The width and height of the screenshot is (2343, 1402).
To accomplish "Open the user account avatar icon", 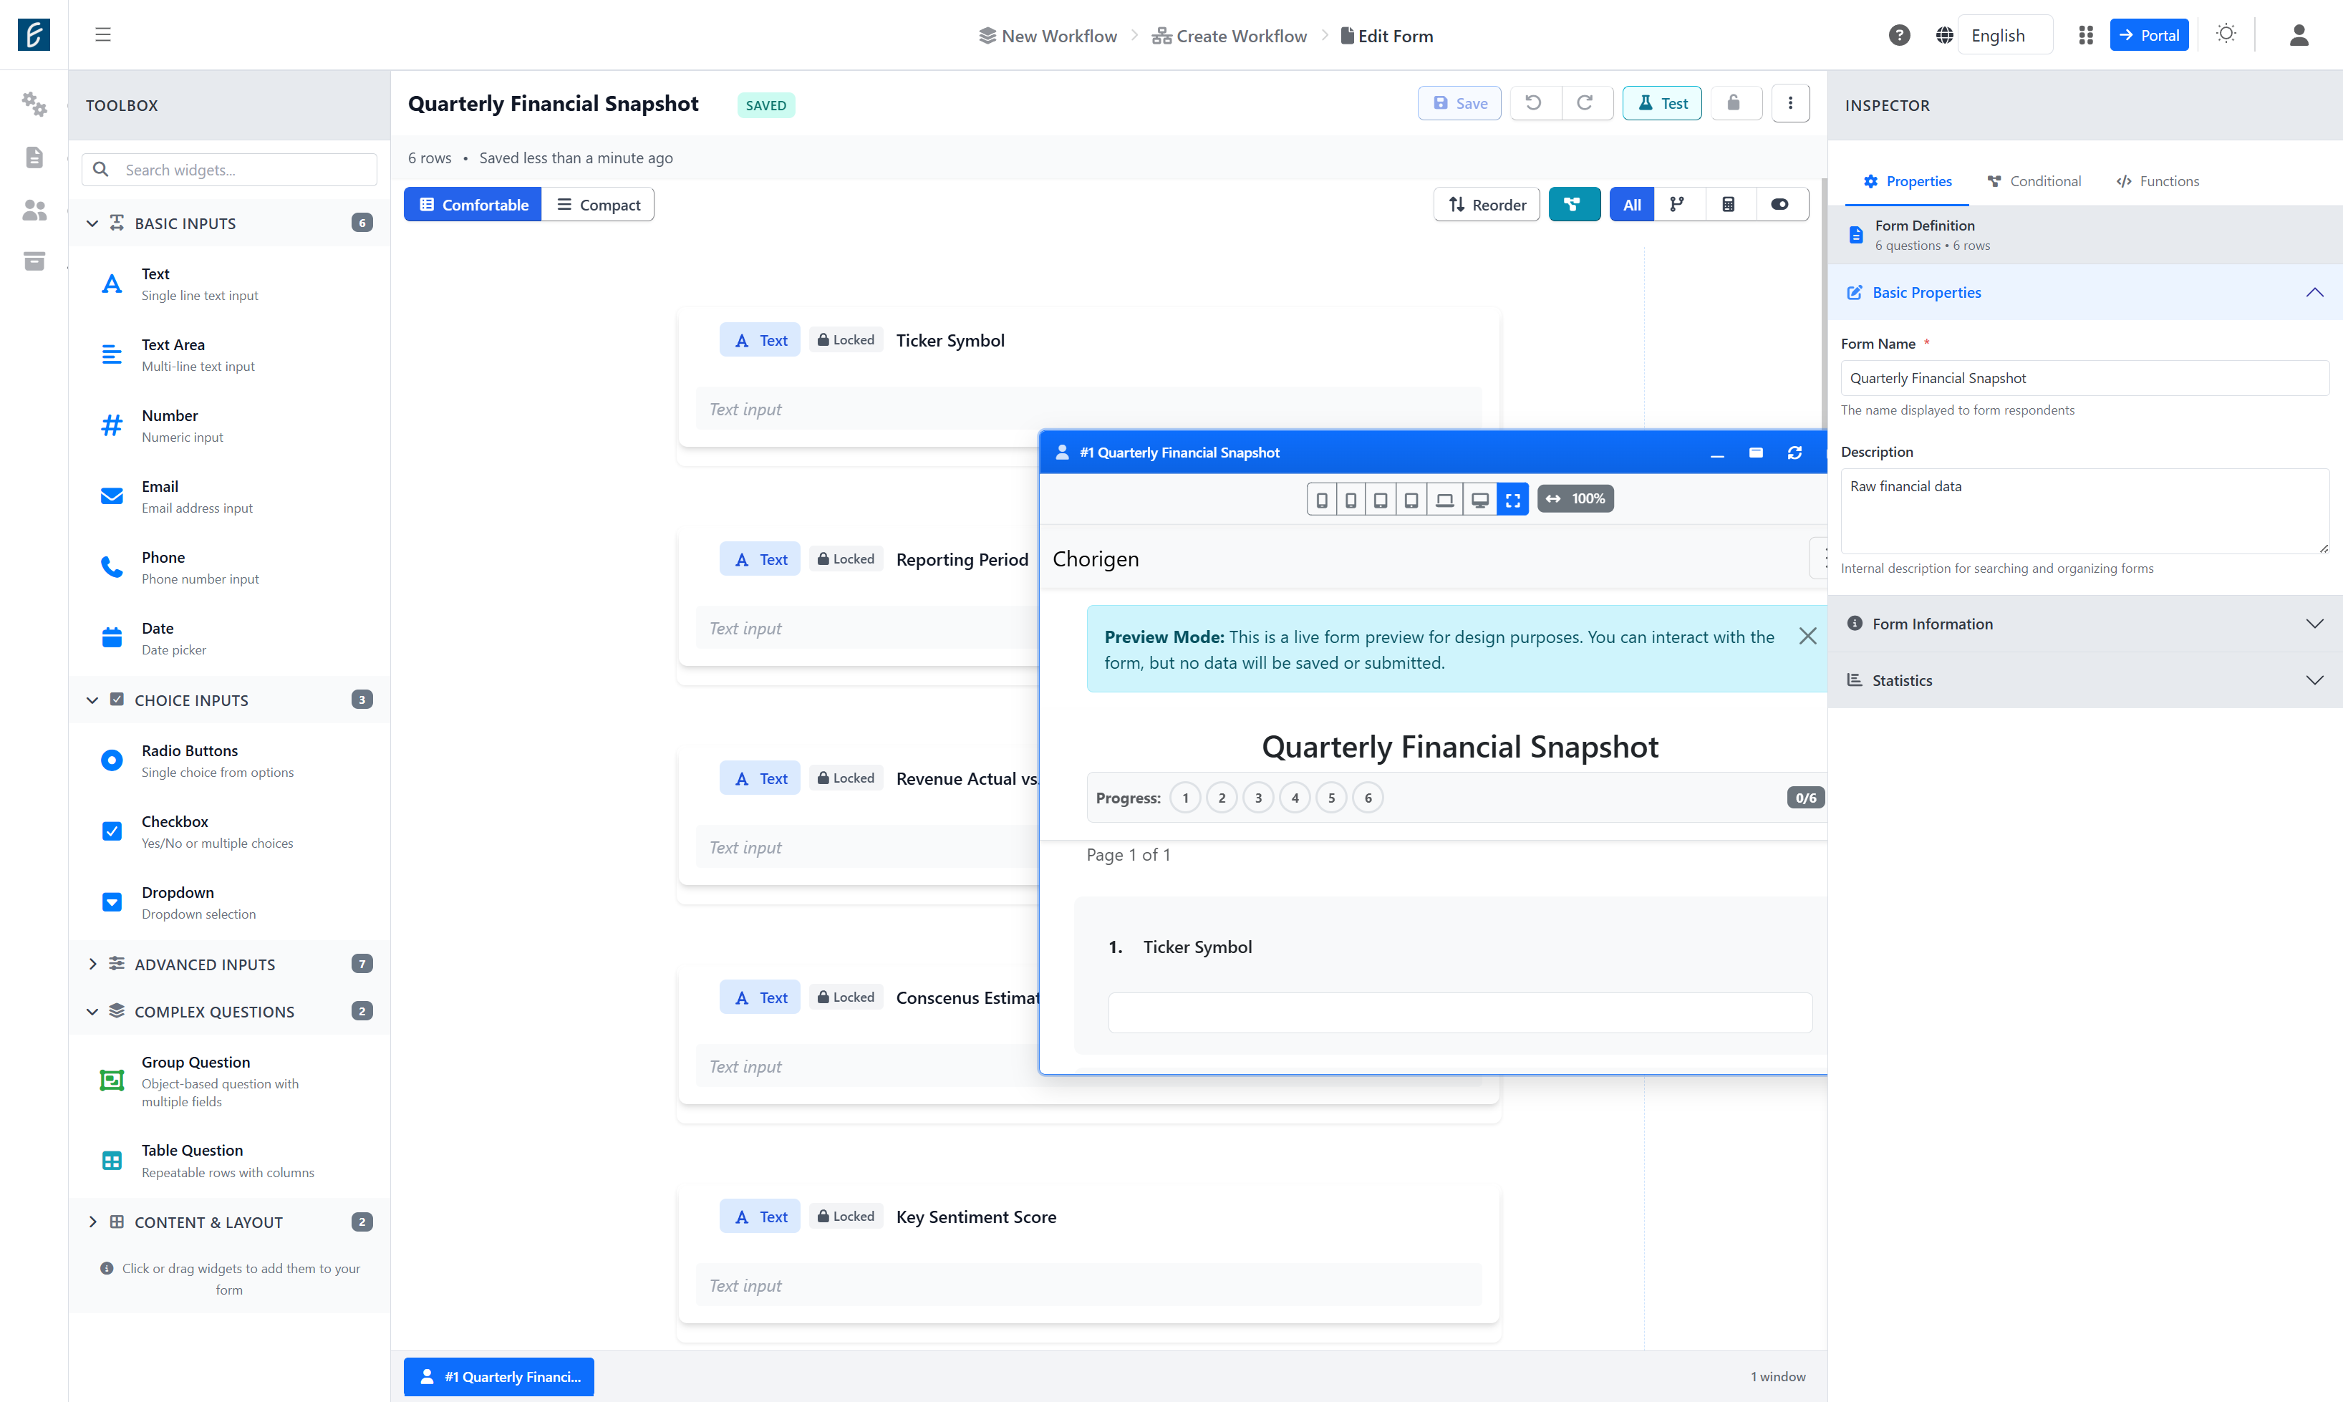I will click(2299, 35).
